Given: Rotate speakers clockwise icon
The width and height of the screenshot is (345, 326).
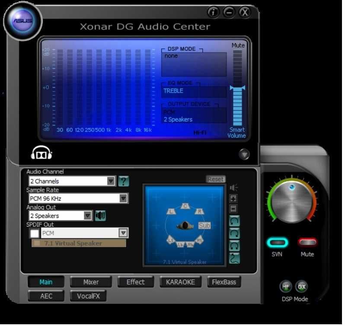Looking at the screenshot, I should coord(236,234).
